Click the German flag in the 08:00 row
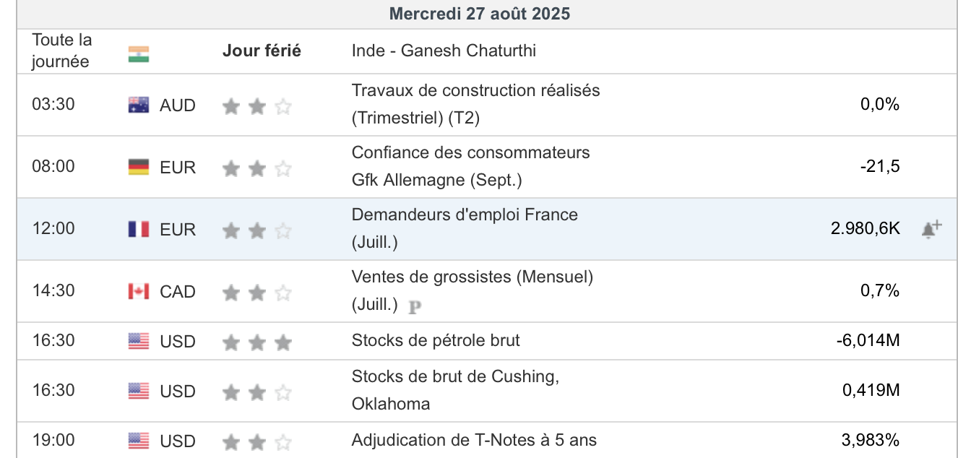The image size is (958, 458). click(x=139, y=168)
